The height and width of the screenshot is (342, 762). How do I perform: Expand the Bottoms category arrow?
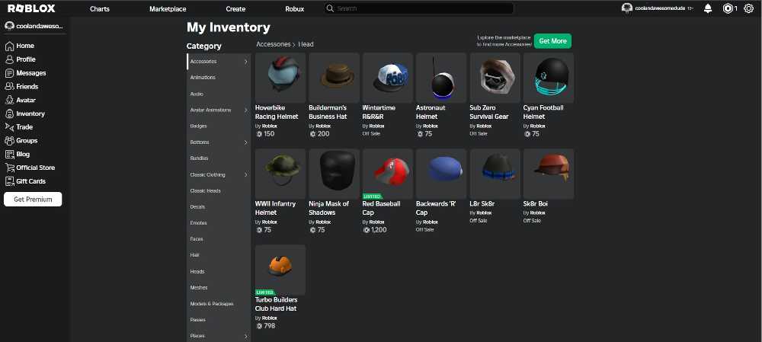point(245,142)
